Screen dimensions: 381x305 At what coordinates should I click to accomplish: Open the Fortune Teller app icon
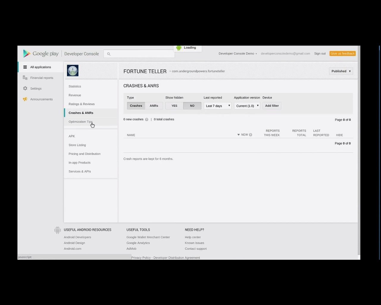(73, 71)
